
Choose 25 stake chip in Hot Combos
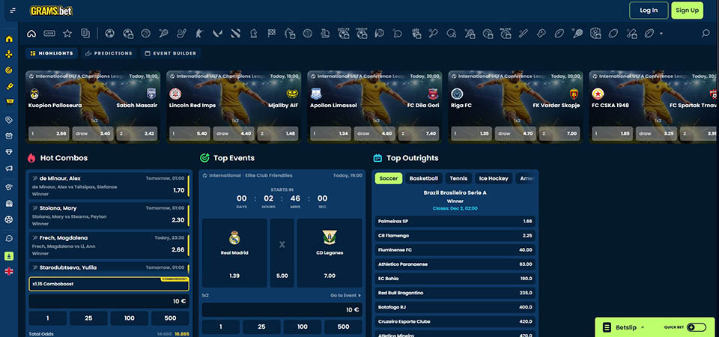coord(88,318)
